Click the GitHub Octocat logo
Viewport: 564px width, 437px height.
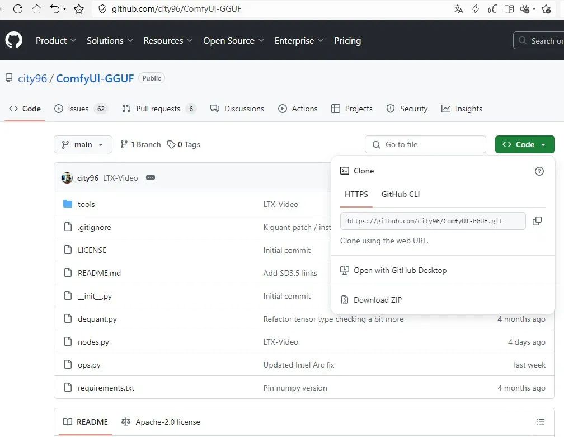click(13, 40)
